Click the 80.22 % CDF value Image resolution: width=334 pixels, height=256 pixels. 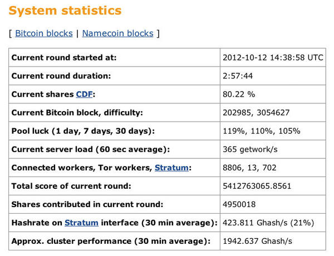[x=239, y=94]
